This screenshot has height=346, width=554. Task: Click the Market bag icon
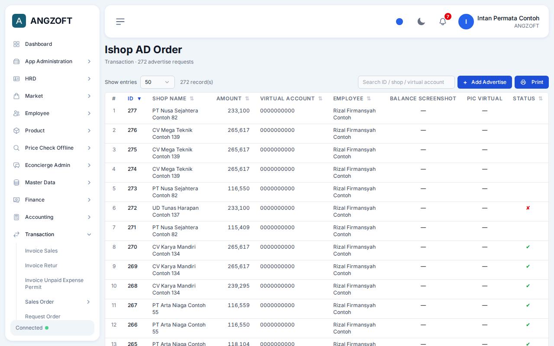(16, 96)
